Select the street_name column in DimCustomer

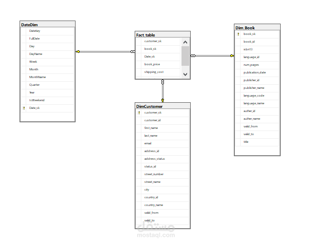(162, 182)
